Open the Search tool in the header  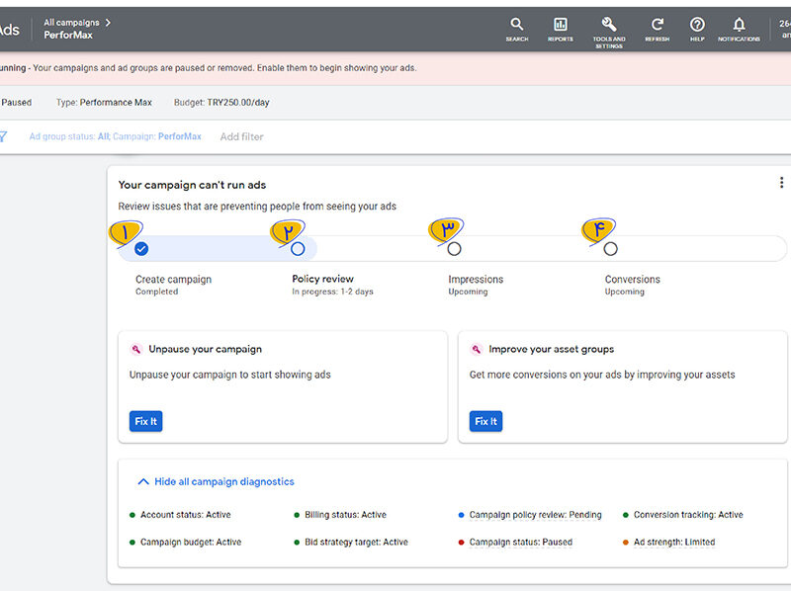[516, 30]
